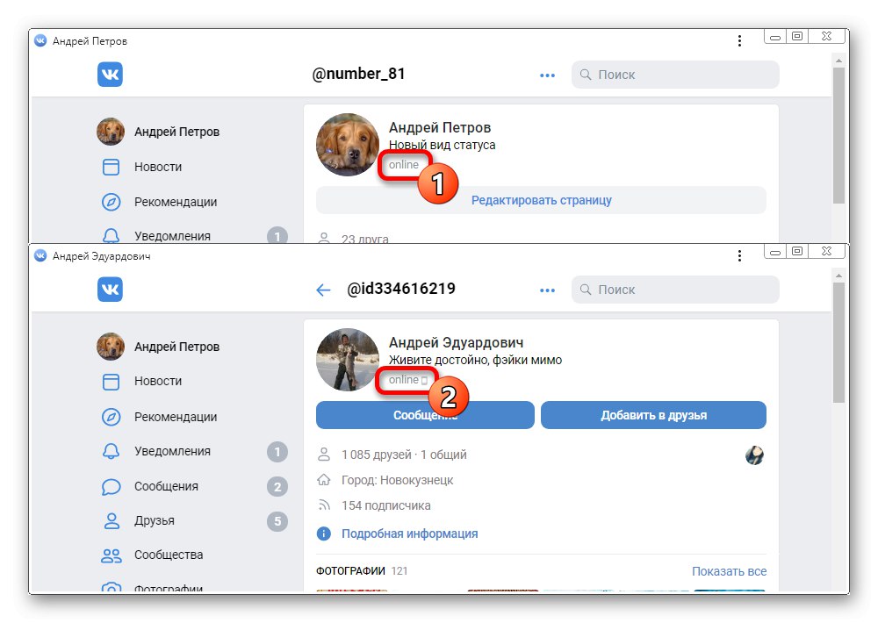
Task: Click friends badge 5
Action: [x=277, y=522]
